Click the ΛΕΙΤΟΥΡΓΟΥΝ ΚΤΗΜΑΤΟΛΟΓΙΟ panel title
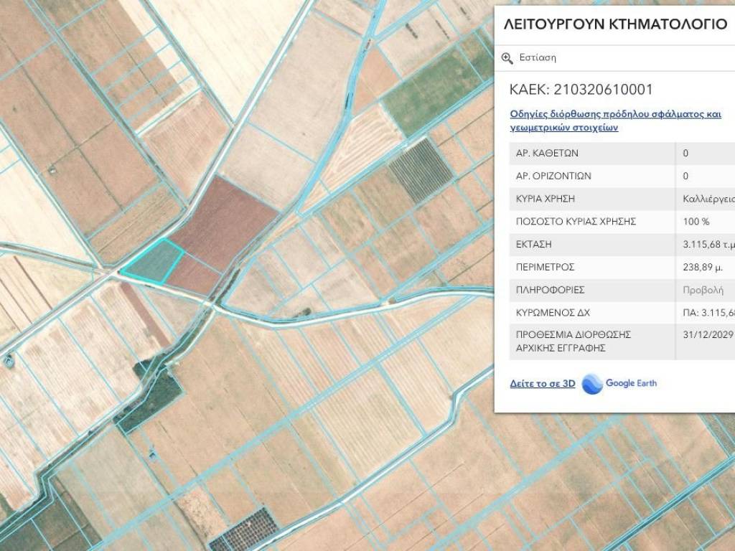Screen dimensions: 735x551 pyautogui.click(x=615, y=24)
